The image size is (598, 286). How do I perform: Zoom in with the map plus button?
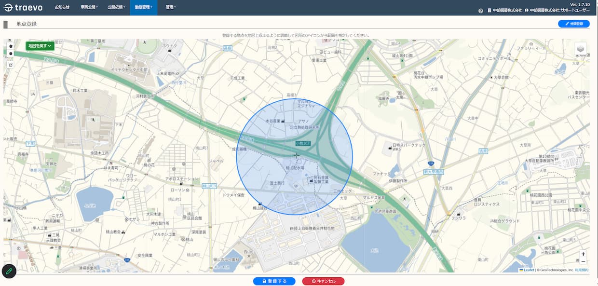583,254
